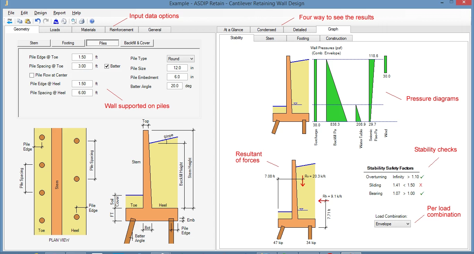
Task: Select the Graph results tab
Action: pyautogui.click(x=333, y=29)
